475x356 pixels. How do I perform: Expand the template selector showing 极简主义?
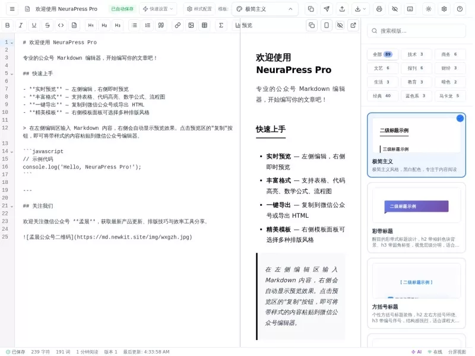pos(265,9)
